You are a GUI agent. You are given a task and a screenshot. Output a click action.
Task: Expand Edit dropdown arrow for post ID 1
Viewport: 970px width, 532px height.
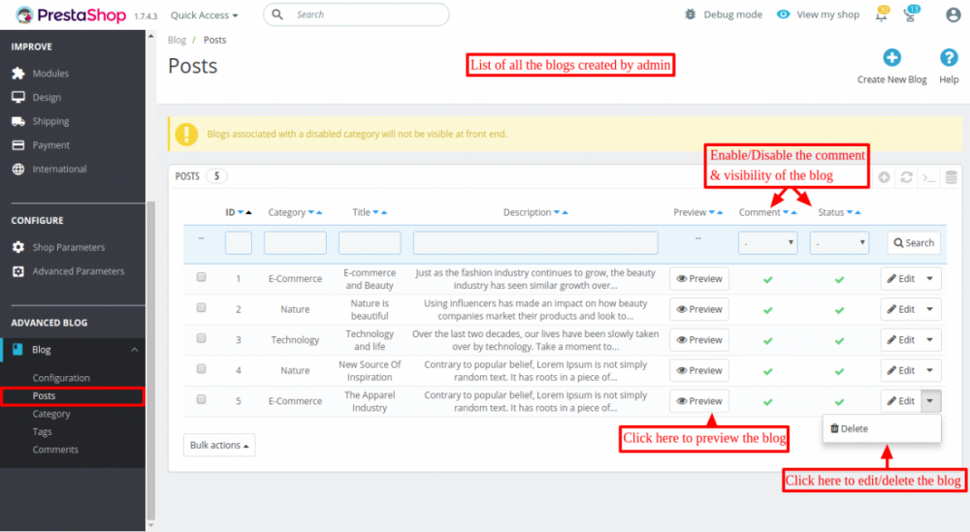coord(930,279)
